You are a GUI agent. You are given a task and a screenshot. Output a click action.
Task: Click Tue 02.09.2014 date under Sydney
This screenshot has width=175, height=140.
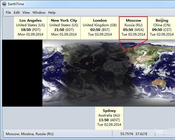109,125
